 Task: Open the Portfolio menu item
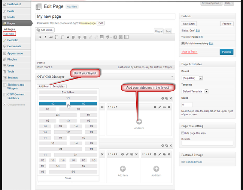pyautogui.click(x=13, y=40)
